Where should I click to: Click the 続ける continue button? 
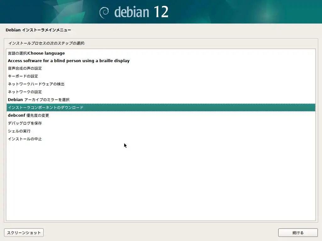(298, 233)
